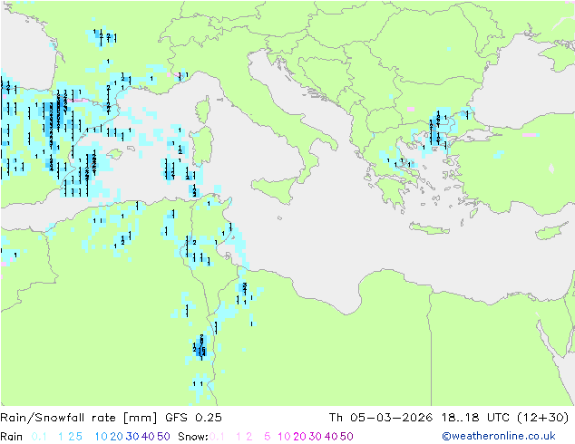
Task: Click the 'Rain' legend label
Action: pos(12,437)
